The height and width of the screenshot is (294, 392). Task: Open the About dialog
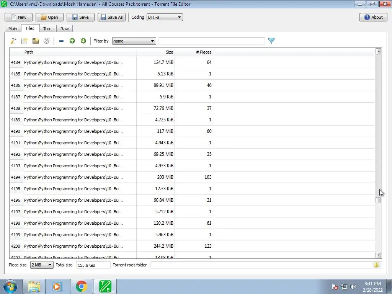(x=374, y=17)
